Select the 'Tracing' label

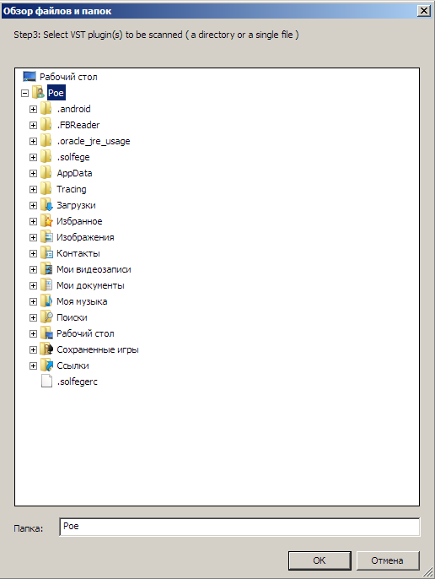72,189
